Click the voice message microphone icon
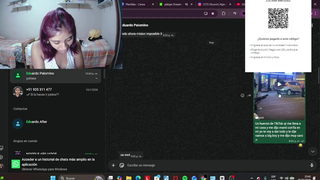This screenshot has width=320, height=180. click(x=312, y=165)
